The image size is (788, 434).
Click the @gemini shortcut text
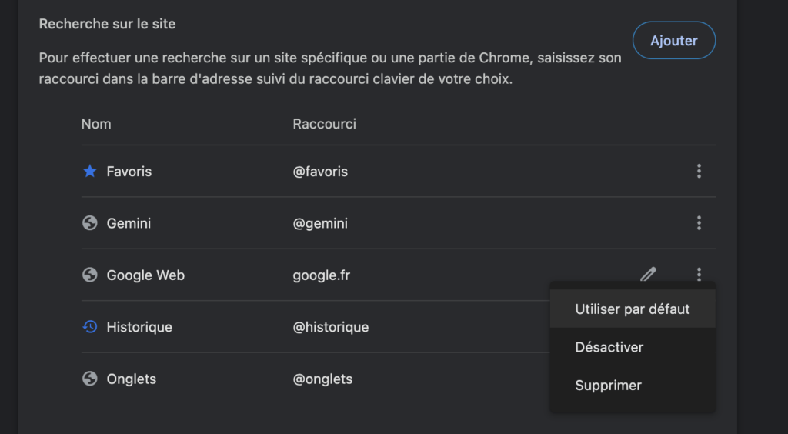(x=320, y=223)
